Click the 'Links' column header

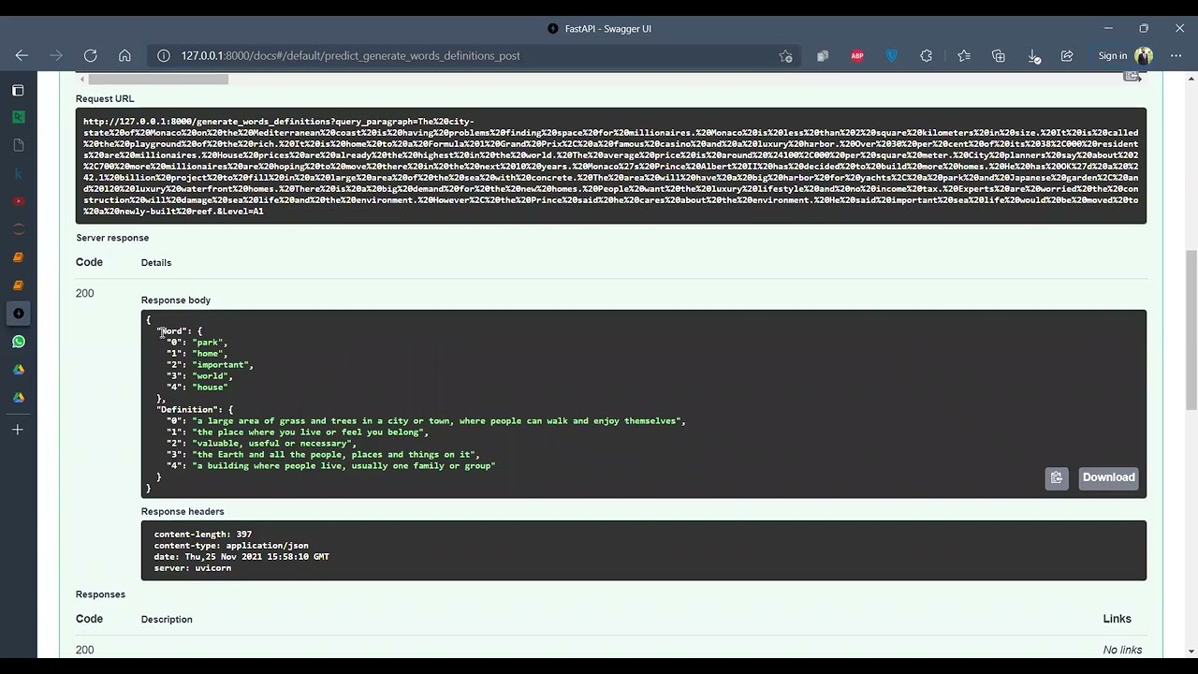pos(1117,619)
